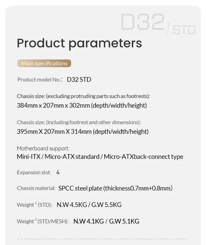The height and width of the screenshot is (245, 206).
Task: Click the Product model No. label
Action: [x=40, y=80]
